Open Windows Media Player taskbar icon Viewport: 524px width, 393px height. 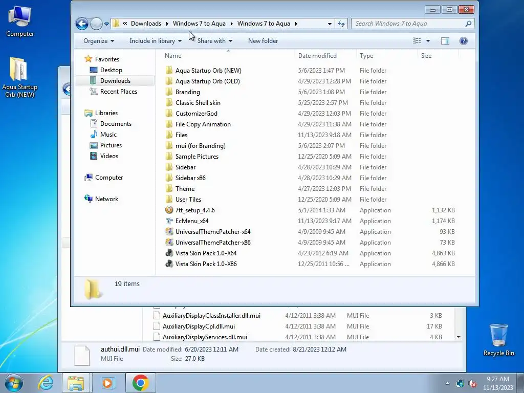[107, 383]
